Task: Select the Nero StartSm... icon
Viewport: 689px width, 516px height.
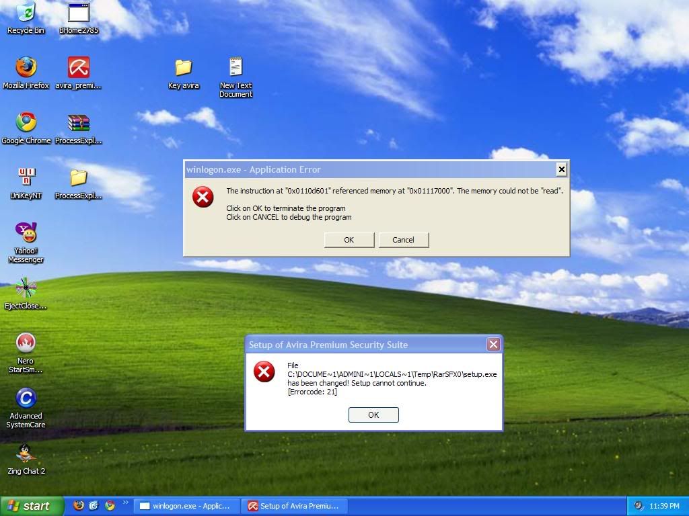Action: (26, 353)
